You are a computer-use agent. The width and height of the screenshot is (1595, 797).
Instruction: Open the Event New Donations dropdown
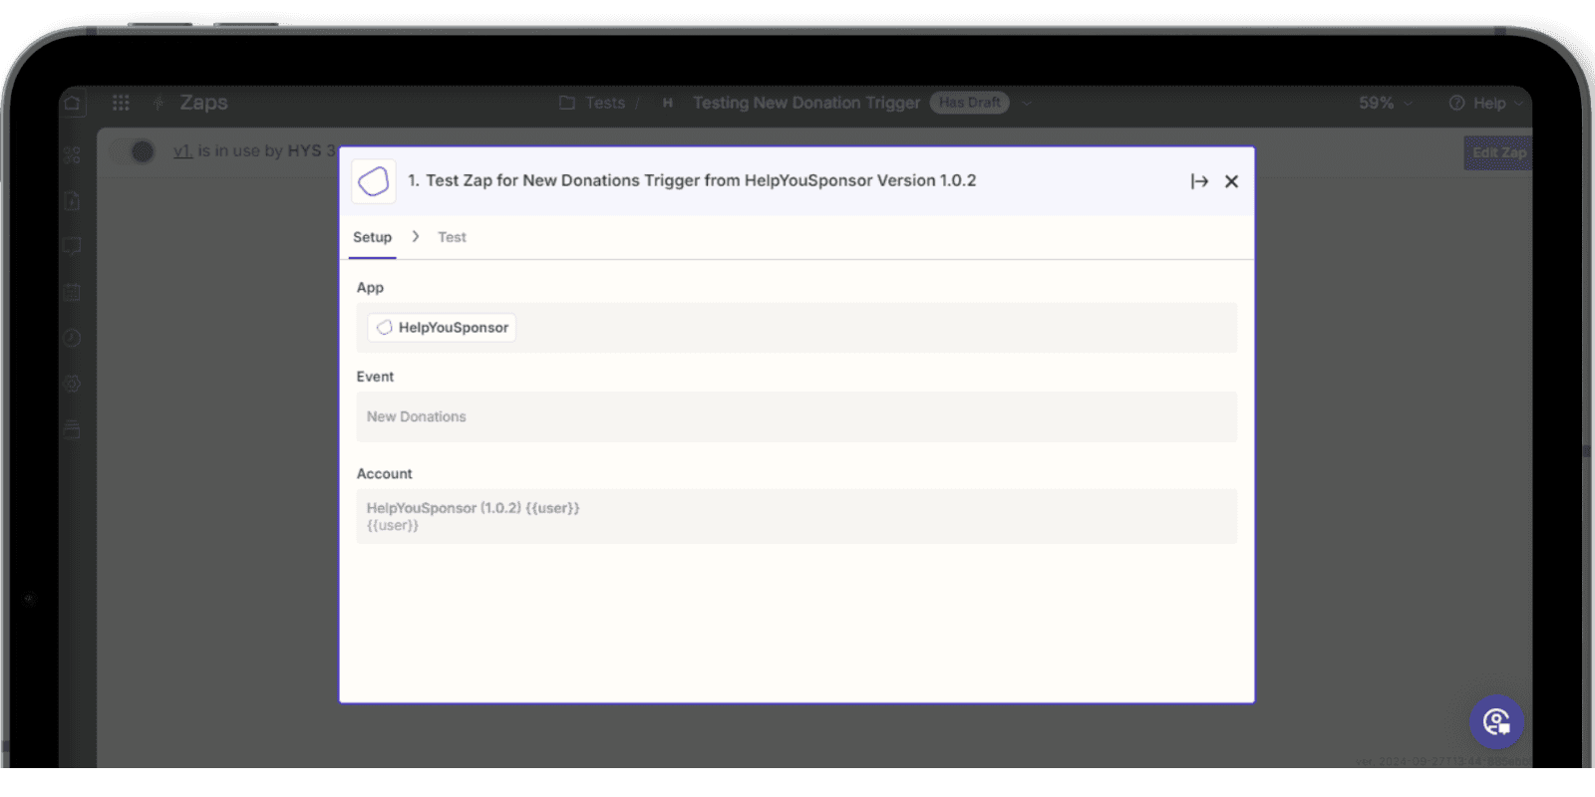pos(797,416)
